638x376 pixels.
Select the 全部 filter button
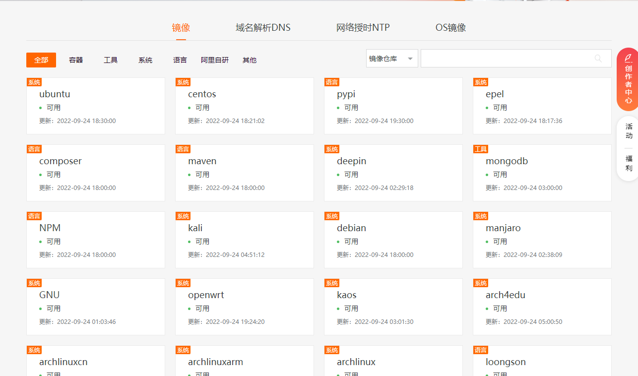(41, 60)
